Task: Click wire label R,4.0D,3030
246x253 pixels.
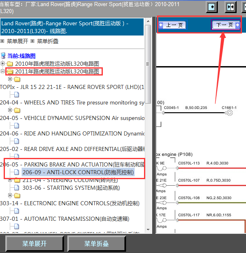Action: 217,163
